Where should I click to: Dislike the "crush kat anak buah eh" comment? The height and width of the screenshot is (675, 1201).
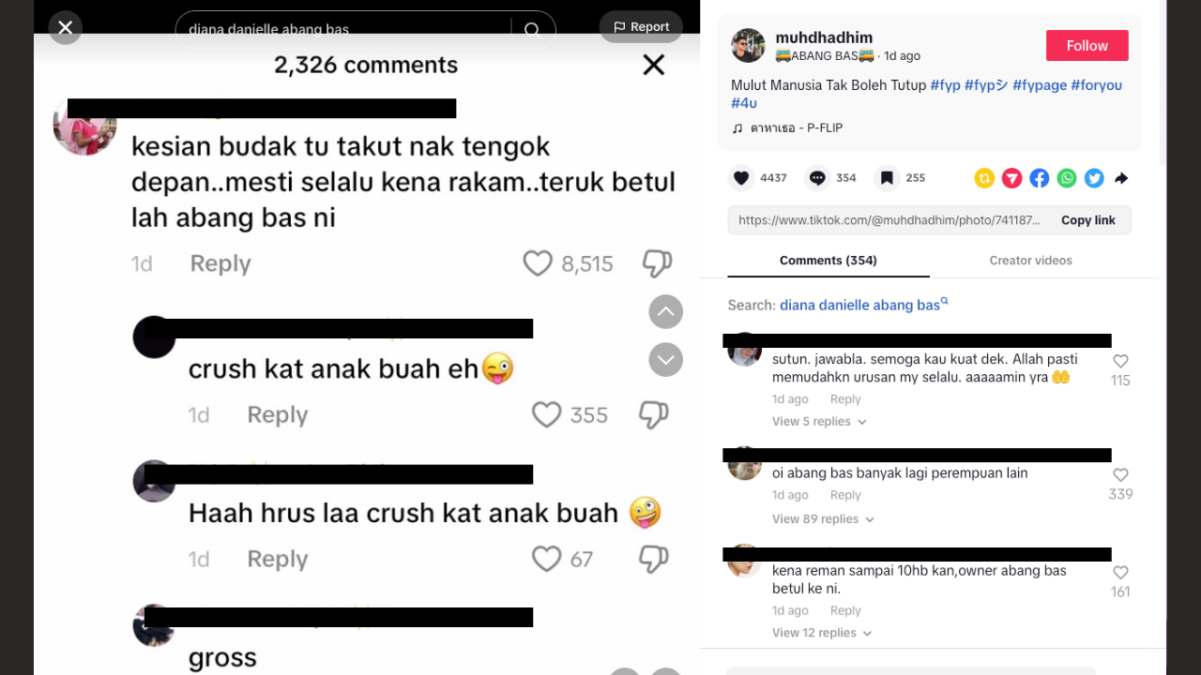click(x=654, y=414)
